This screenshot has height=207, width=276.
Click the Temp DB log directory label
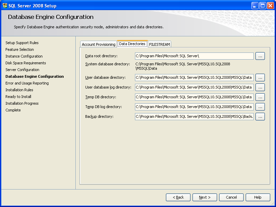[104, 107]
